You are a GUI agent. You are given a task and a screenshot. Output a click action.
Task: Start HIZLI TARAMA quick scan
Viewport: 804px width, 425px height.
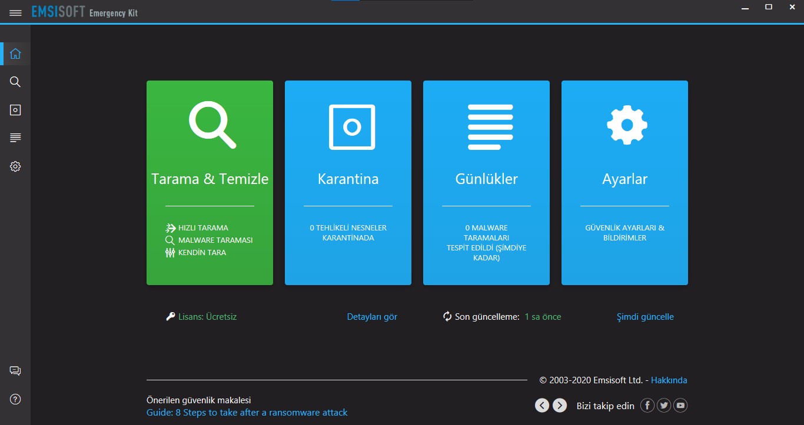pos(203,228)
